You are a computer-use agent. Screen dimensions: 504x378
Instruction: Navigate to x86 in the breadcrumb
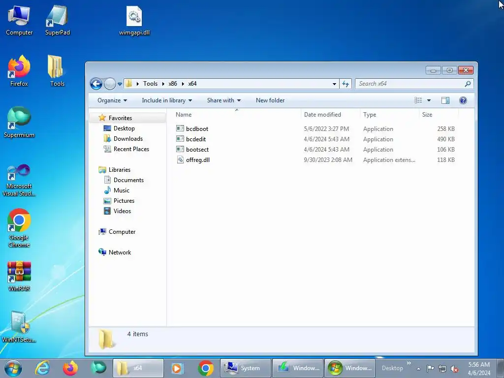[173, 84]
